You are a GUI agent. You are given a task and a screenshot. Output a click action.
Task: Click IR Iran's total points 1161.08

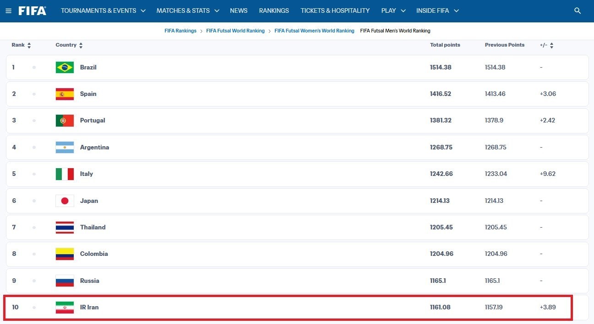coord(440,307)
